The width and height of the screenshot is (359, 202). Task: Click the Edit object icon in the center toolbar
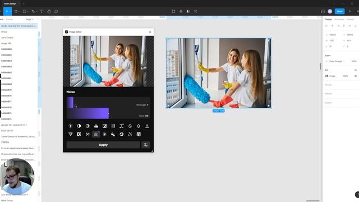[x=173, y=11]
